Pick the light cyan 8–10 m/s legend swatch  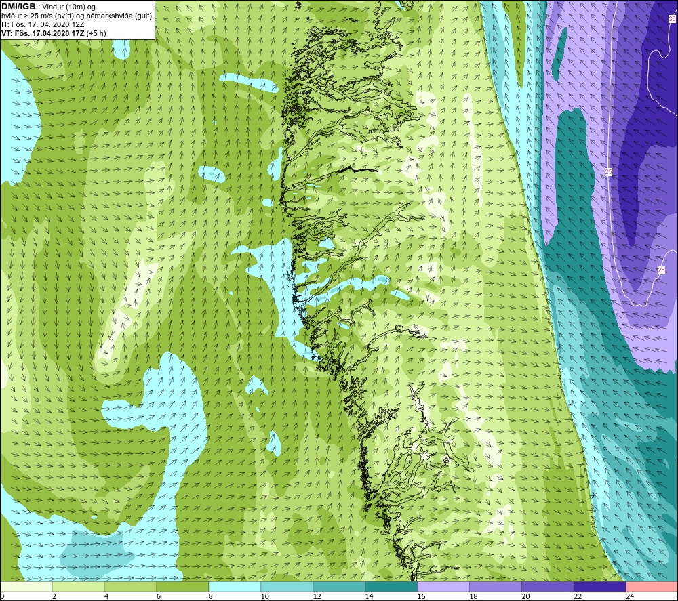pyautogui.click(x=235, y=586)
